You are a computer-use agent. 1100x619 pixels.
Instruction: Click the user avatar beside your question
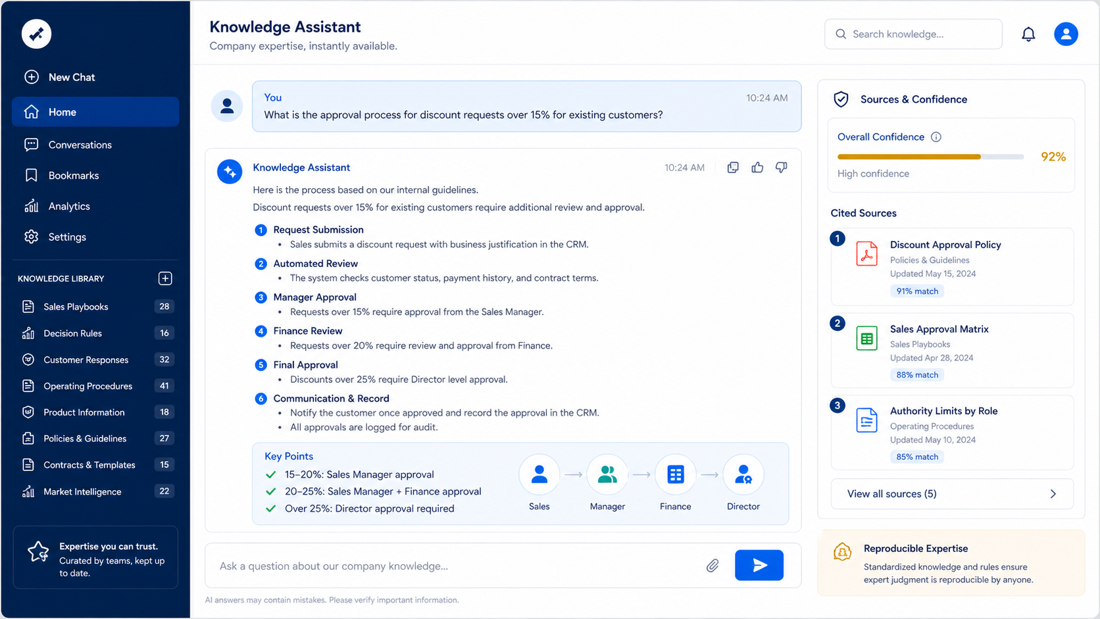coord(227,106)
